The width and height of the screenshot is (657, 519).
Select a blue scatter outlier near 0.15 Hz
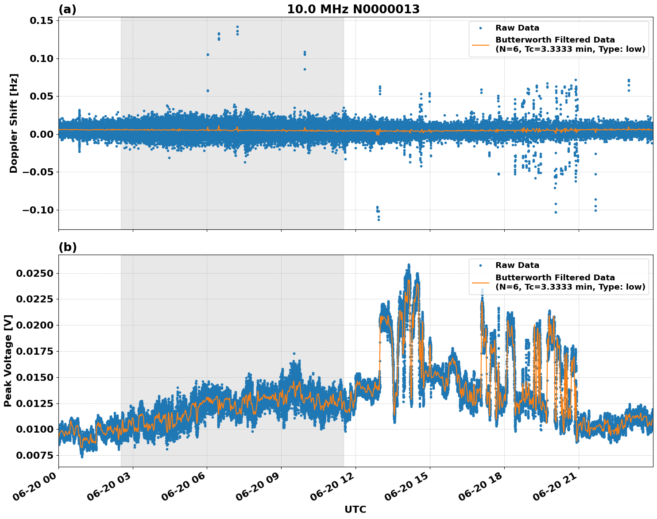[237, 27]
